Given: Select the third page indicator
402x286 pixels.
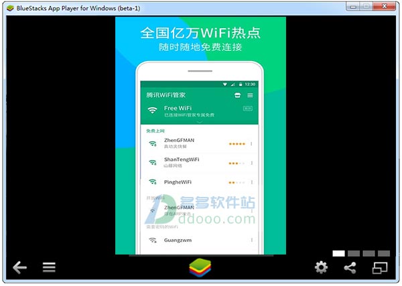Looking at the screenshot, I should pos(368,253).
